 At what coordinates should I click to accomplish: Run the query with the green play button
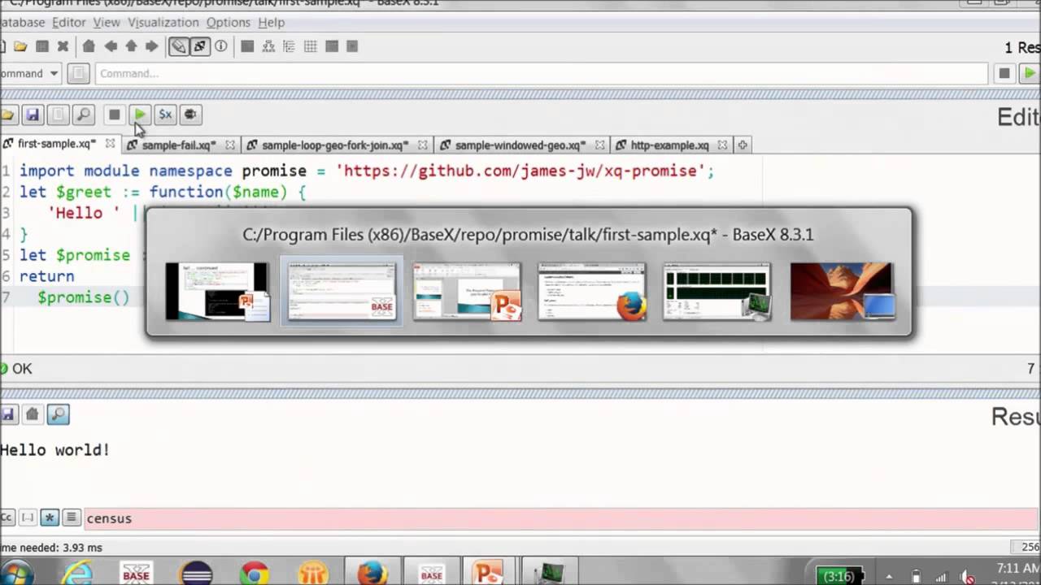[140, 115]
